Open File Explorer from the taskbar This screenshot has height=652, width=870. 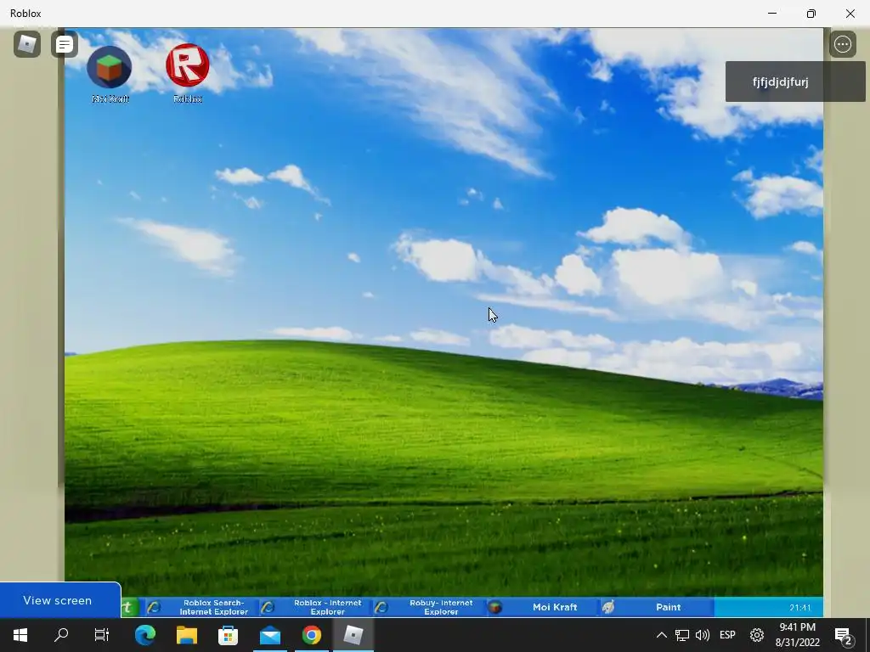[187, 635]
